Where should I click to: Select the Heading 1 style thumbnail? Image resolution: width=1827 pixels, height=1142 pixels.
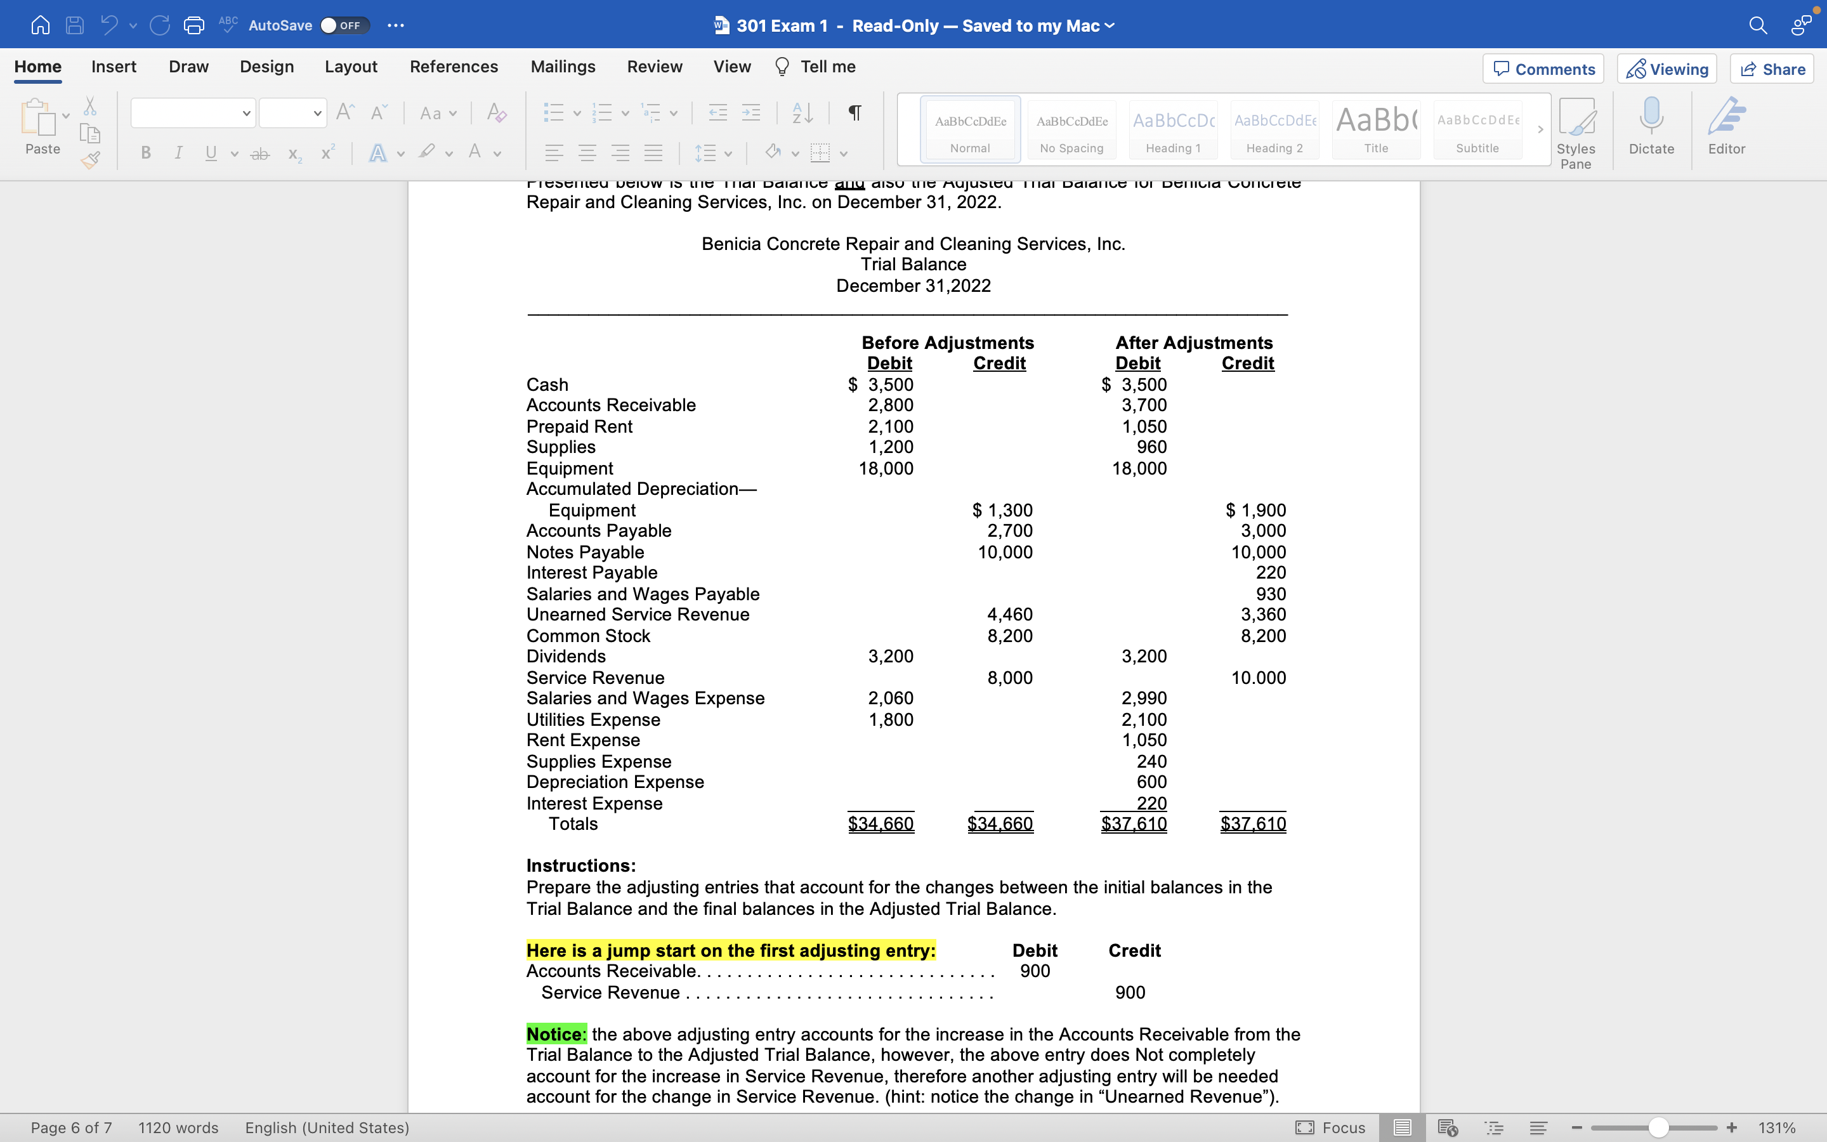click(x=1173, y=129)
